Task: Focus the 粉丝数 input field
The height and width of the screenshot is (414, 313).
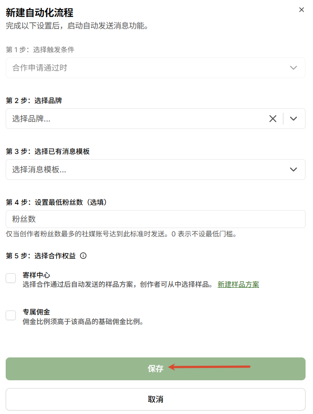Action: (x=156, y=219)
